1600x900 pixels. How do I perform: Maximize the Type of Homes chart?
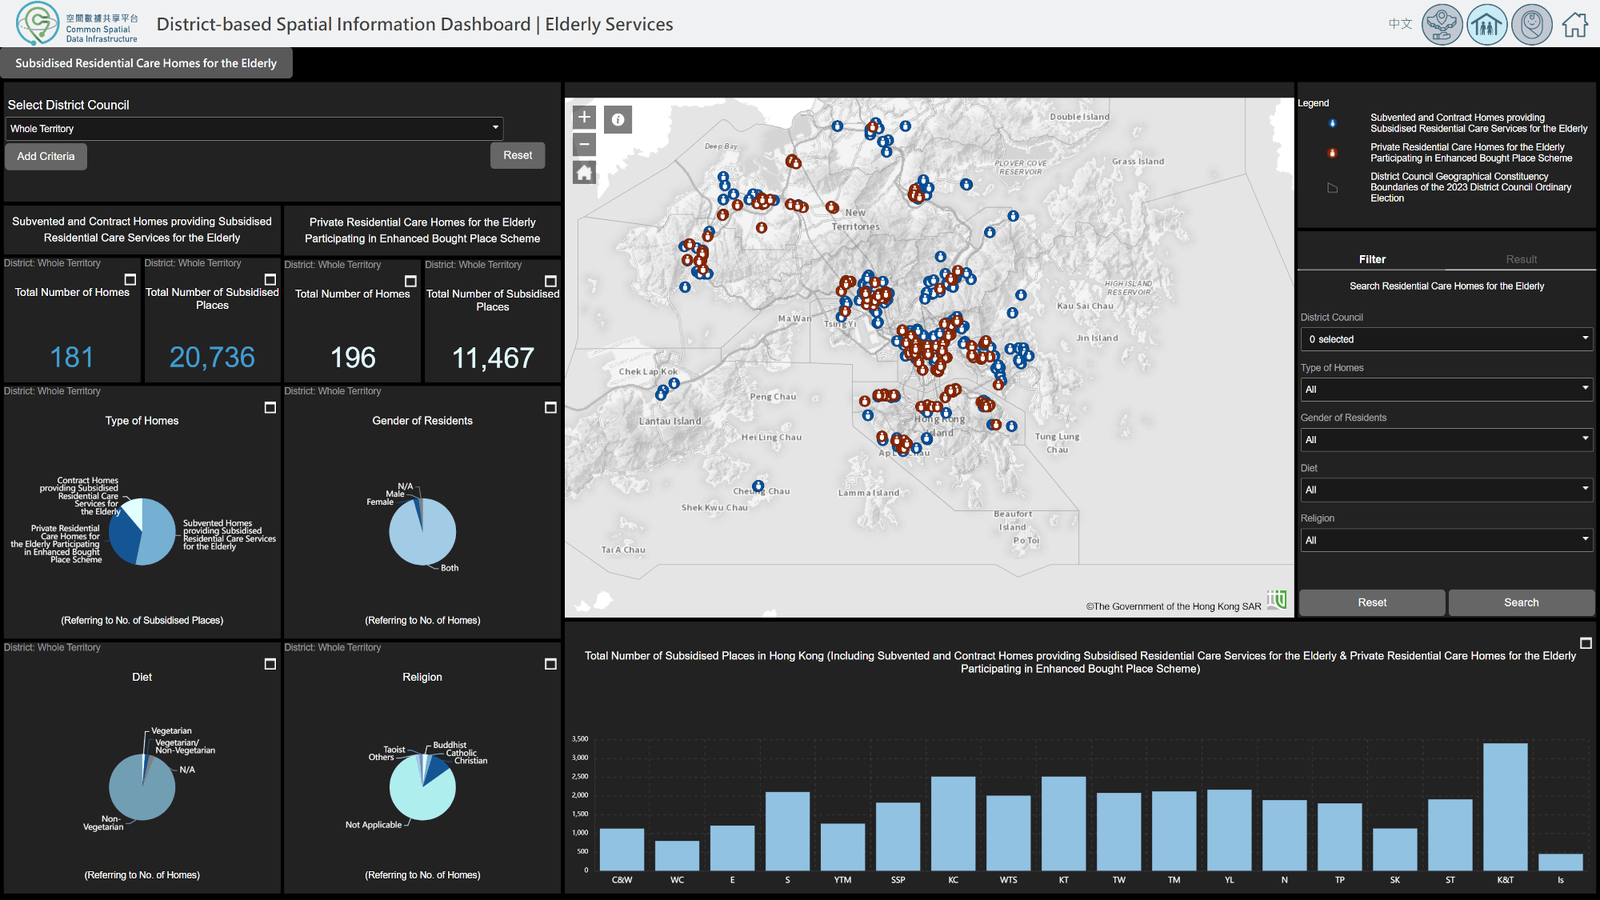coord(270,408)
